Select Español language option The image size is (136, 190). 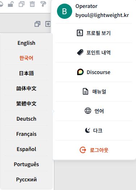coord(26,149)
